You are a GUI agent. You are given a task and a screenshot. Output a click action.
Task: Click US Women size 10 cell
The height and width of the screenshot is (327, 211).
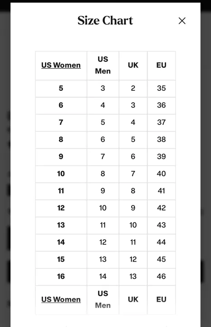click(x=61, y=174)
